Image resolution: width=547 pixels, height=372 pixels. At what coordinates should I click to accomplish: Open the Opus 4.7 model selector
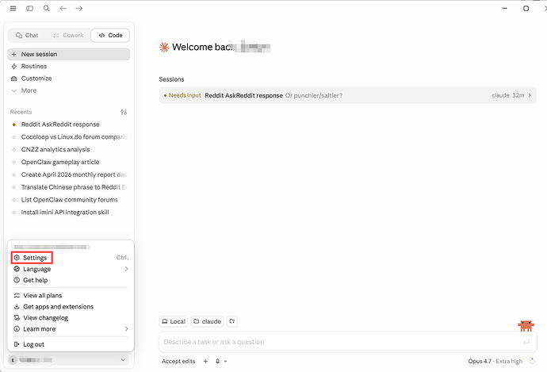pyautogui.click(x=495, y=362)
